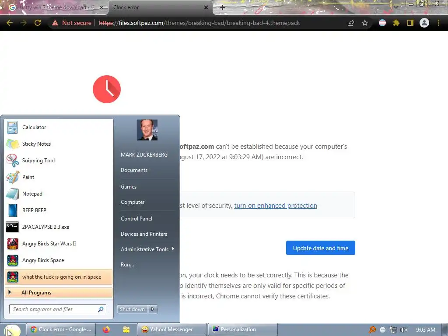This screenshot has height=336, width=448.
Task: Open 'what the fuck is going on in space'
Action: (59, 277)
